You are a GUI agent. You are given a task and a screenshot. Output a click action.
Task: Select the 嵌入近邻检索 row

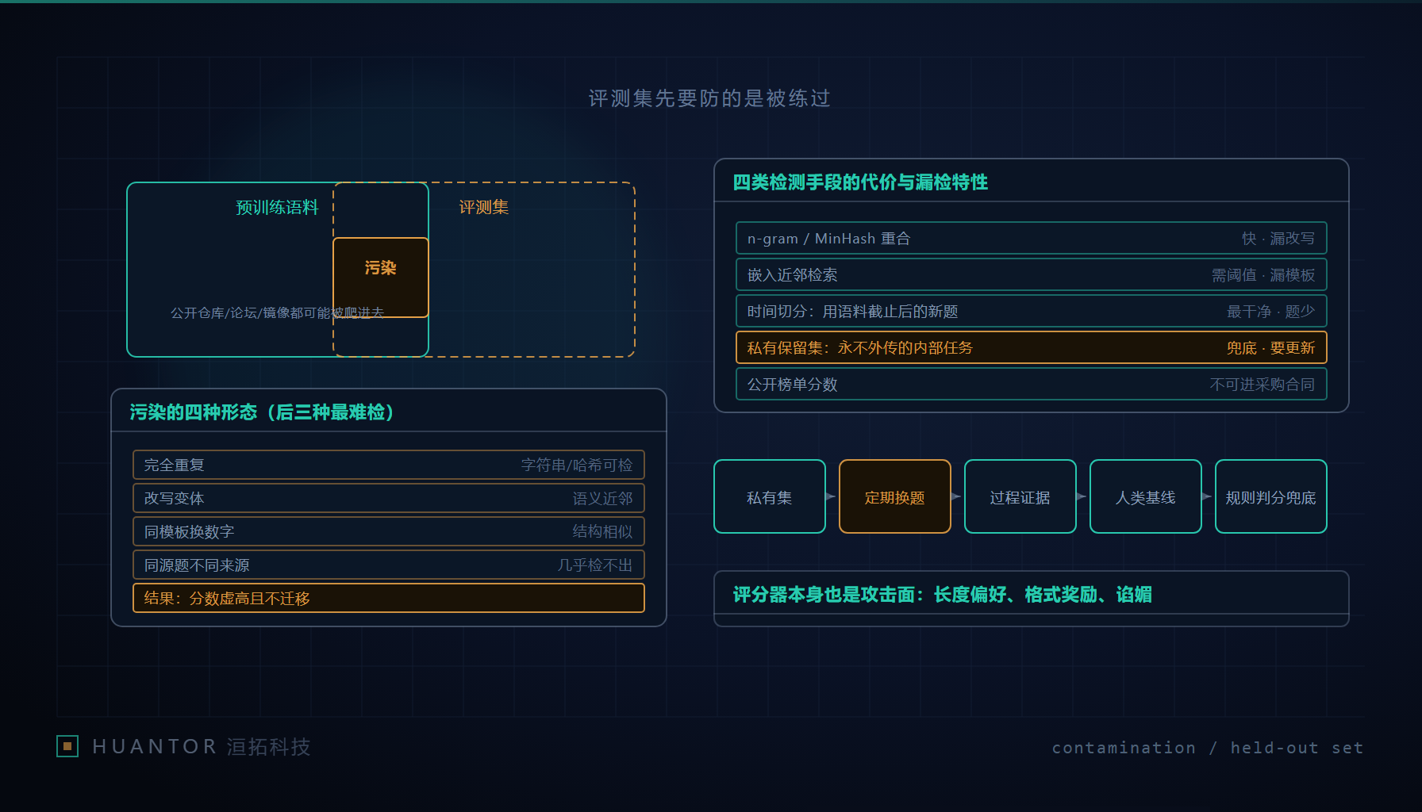[1032, 274]
